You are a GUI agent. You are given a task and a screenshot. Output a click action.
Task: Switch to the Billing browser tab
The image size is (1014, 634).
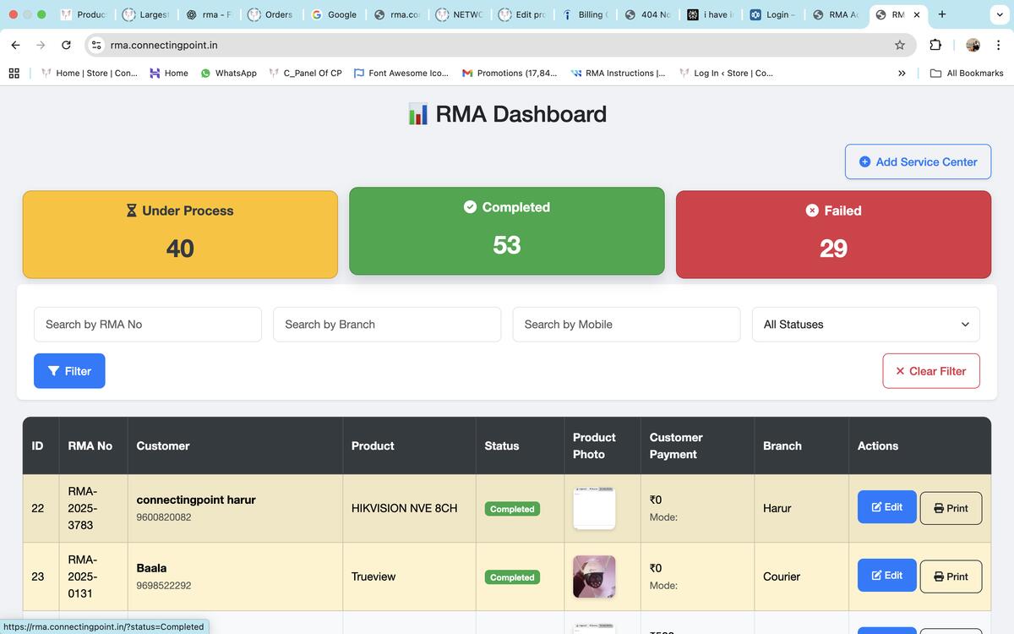coord(583,14)
